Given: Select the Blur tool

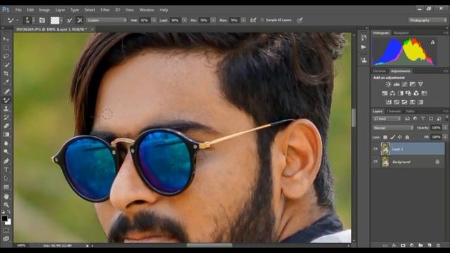Looking at the screenshot, I should coord(6,143).
